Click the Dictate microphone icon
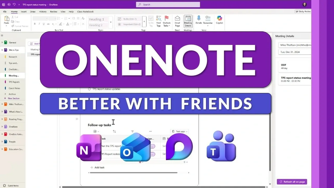This screenshot has width=334, height=188. click(199, 19)
